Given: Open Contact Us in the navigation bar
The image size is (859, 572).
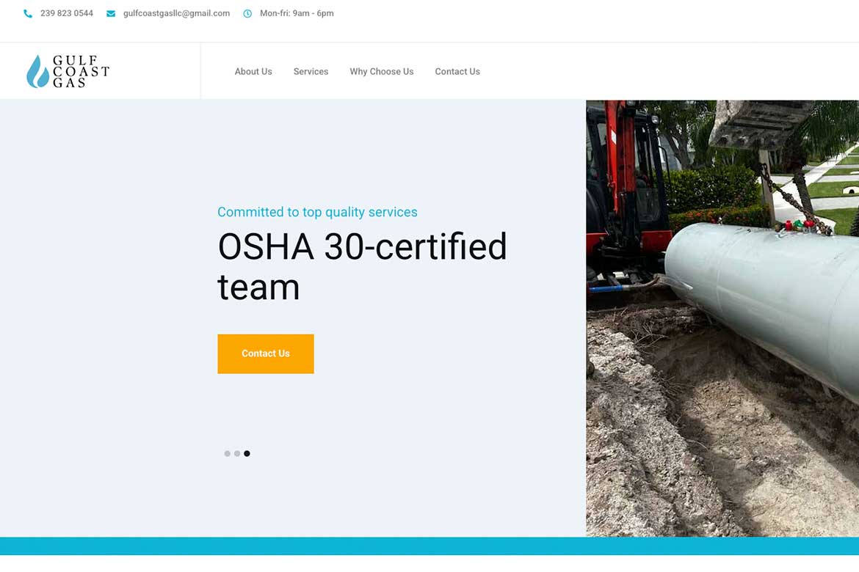Looking at the screenshot, I should [457, 72].
